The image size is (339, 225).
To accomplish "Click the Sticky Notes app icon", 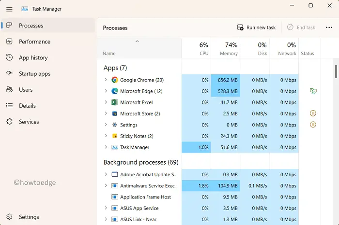I will click(x=115, y=136).
